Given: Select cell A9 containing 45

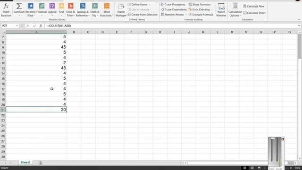Looking at the screenshot, I should pyautogui.click(x=36, y=47).
